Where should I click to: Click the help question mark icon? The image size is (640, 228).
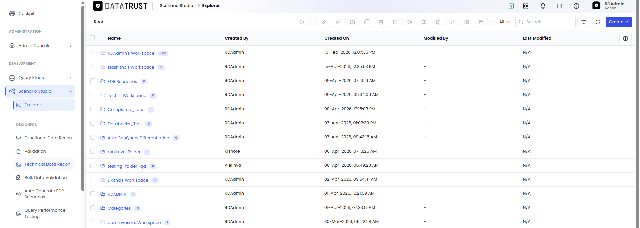(576, 6)
